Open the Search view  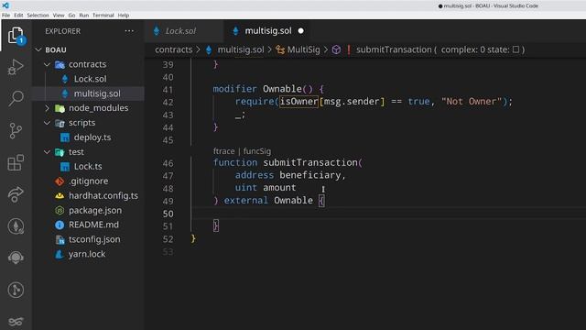pos(16,98)
